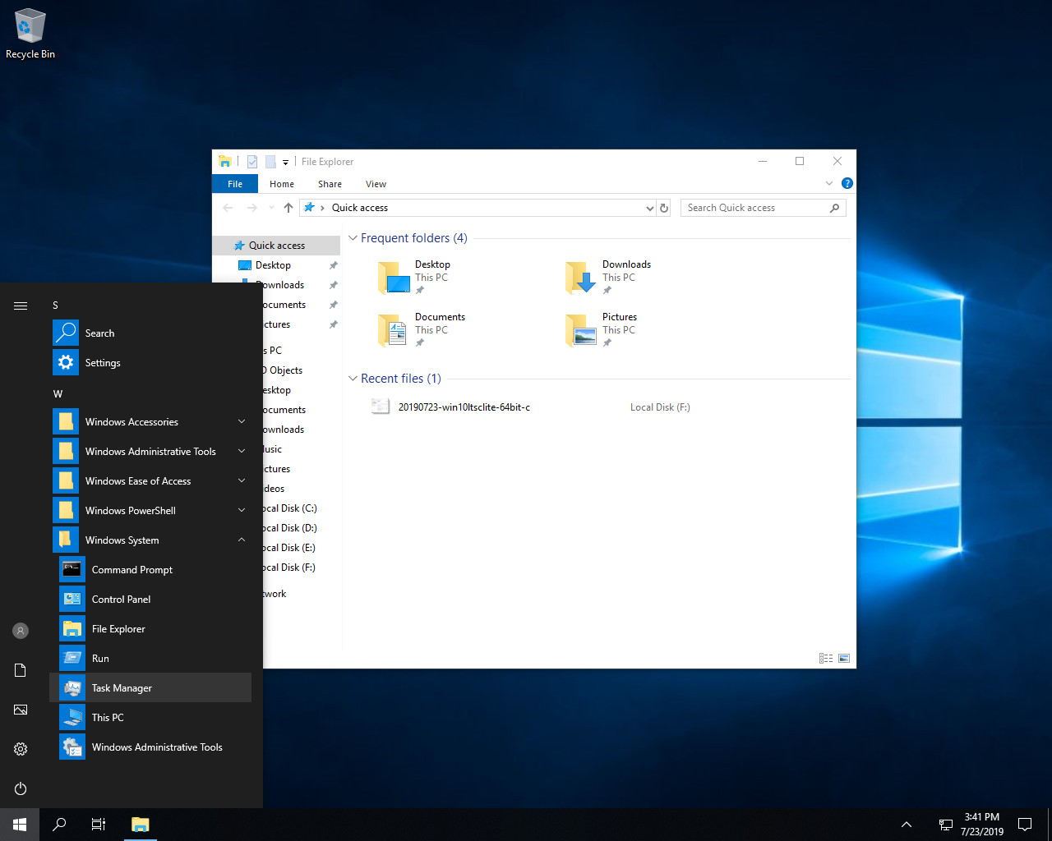The width and height of the screenshot is (1052, 841).
Task: Open the Run dialog entry
Action: pos(150,659)
